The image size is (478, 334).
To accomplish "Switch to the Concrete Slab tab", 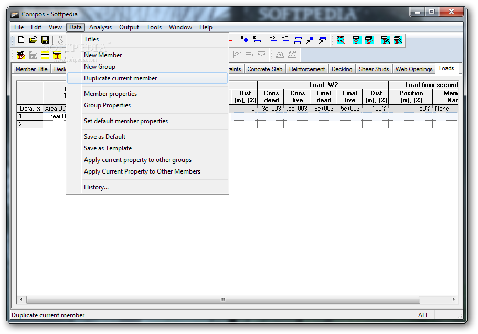I will pyautogui.click(x=264, y=69).
